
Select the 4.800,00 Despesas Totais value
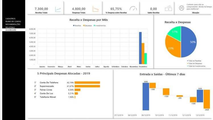(x=79, y=9)
